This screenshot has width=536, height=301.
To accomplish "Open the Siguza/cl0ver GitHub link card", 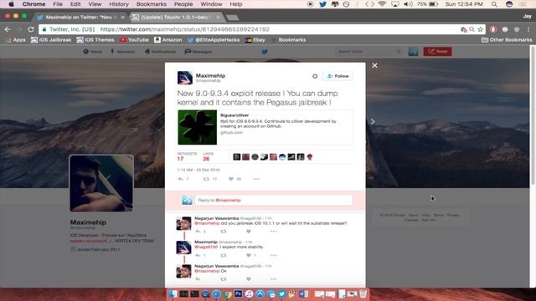I will coord(265,127).
